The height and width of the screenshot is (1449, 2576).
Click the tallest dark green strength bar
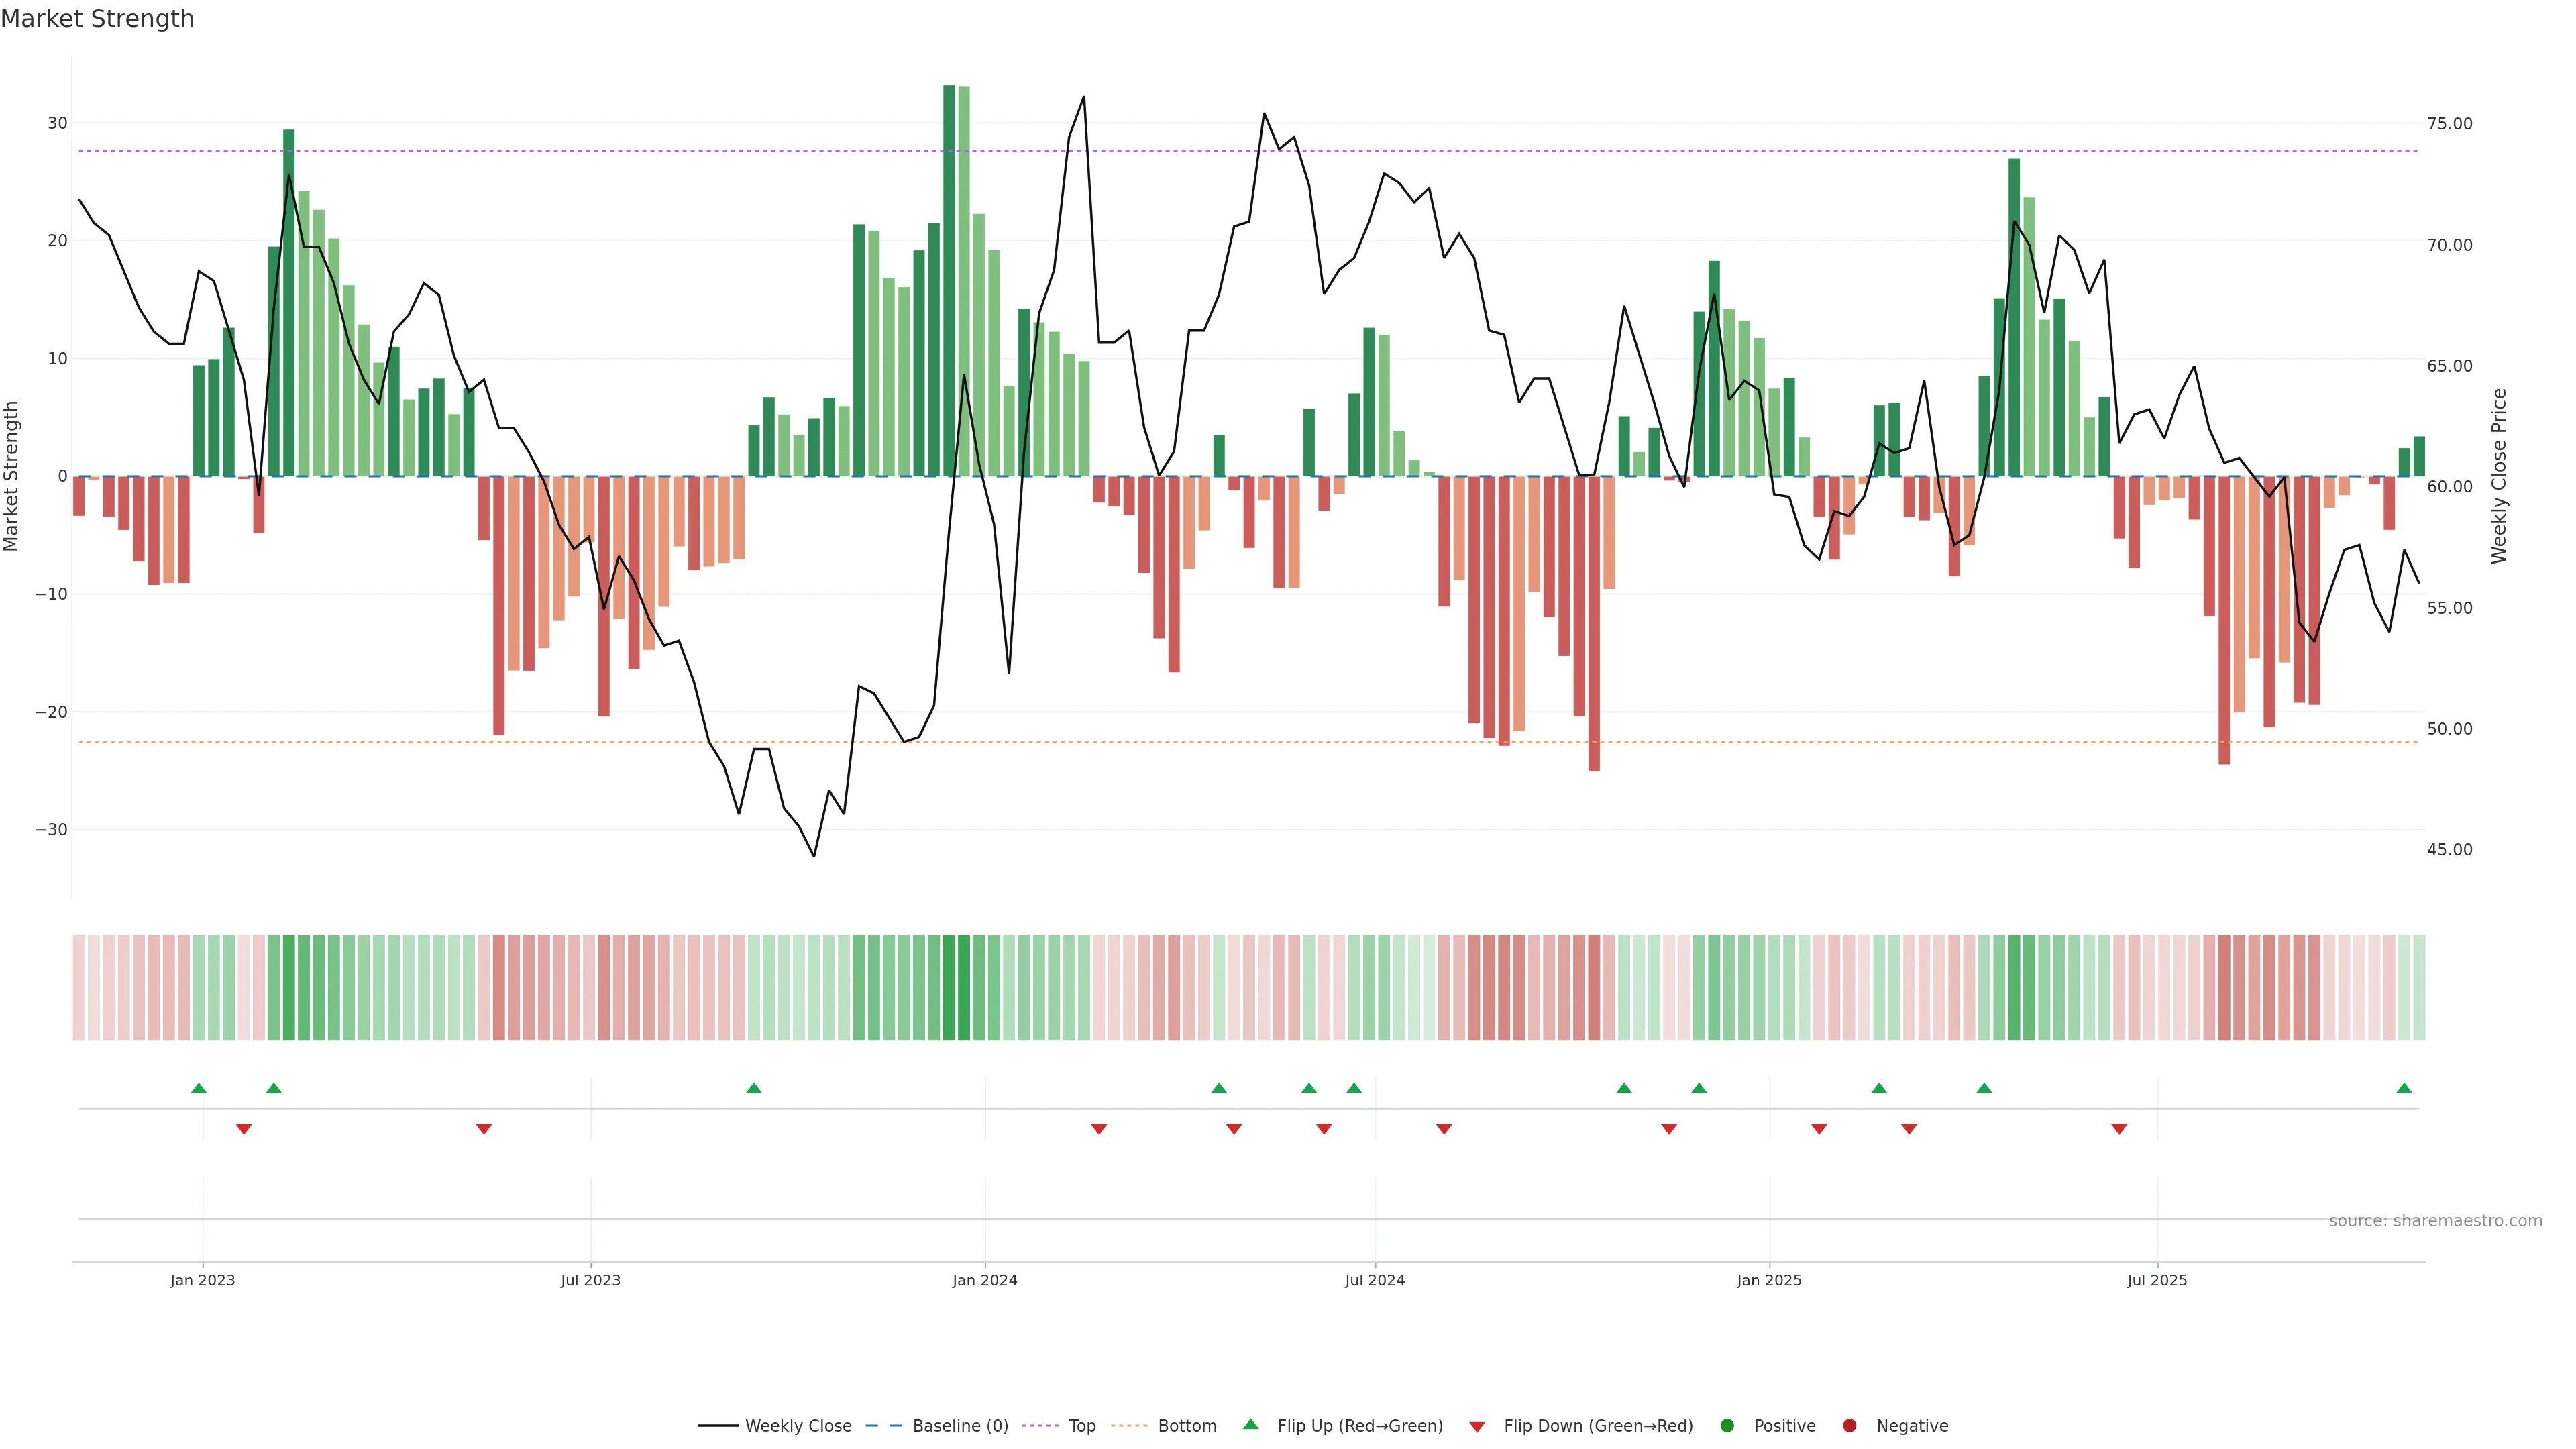[x=949, y=280]
